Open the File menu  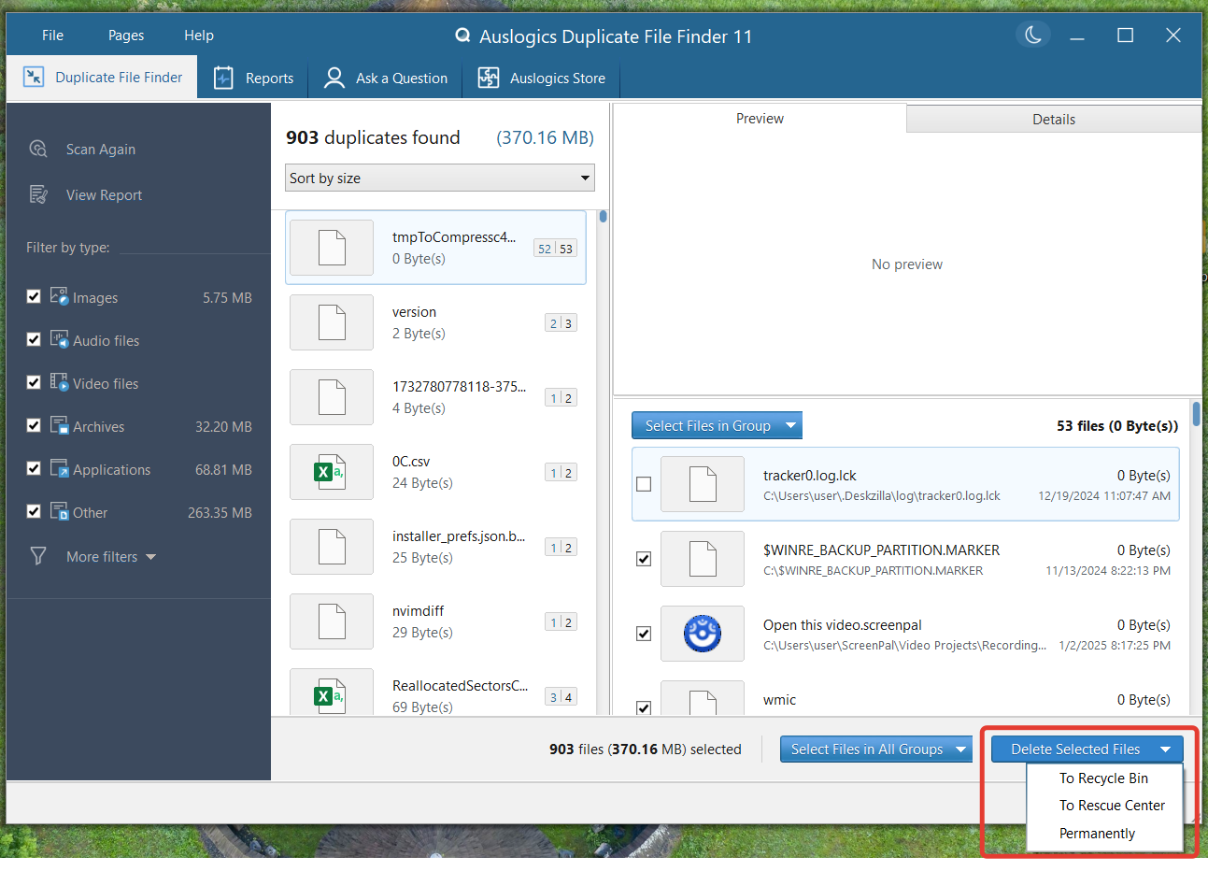[x=52, y=36]
